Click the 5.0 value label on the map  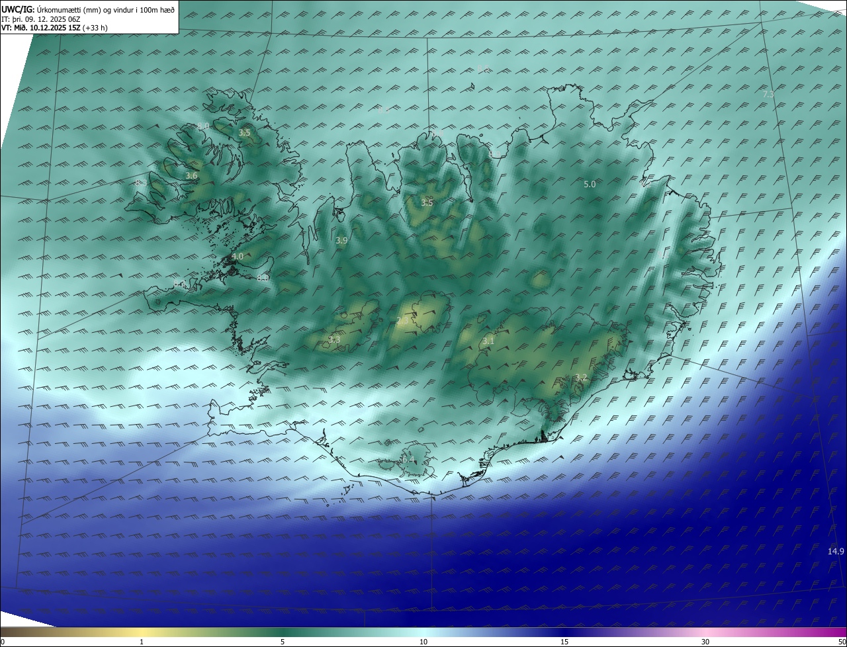pyautogui.click(x=590, y=185)
